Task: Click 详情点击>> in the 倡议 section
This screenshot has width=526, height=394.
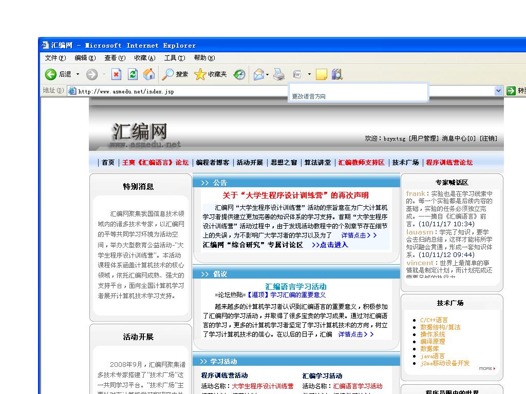Action: pos(356,334)
